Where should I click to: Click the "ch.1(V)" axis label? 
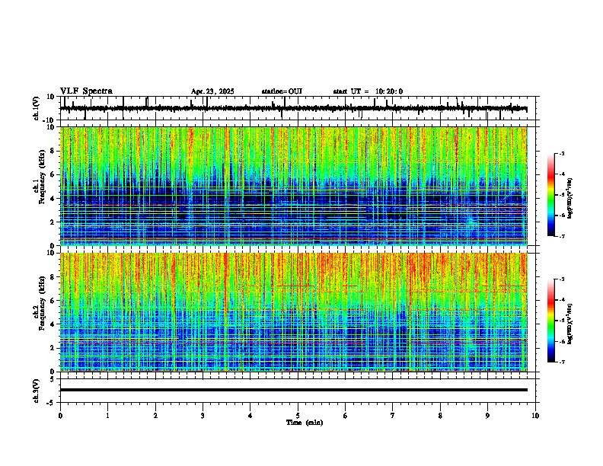(37, 108)
